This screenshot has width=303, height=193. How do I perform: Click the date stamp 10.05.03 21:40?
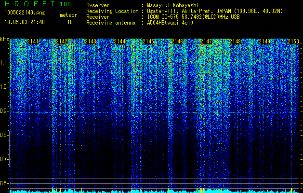[x=25, y=22]
